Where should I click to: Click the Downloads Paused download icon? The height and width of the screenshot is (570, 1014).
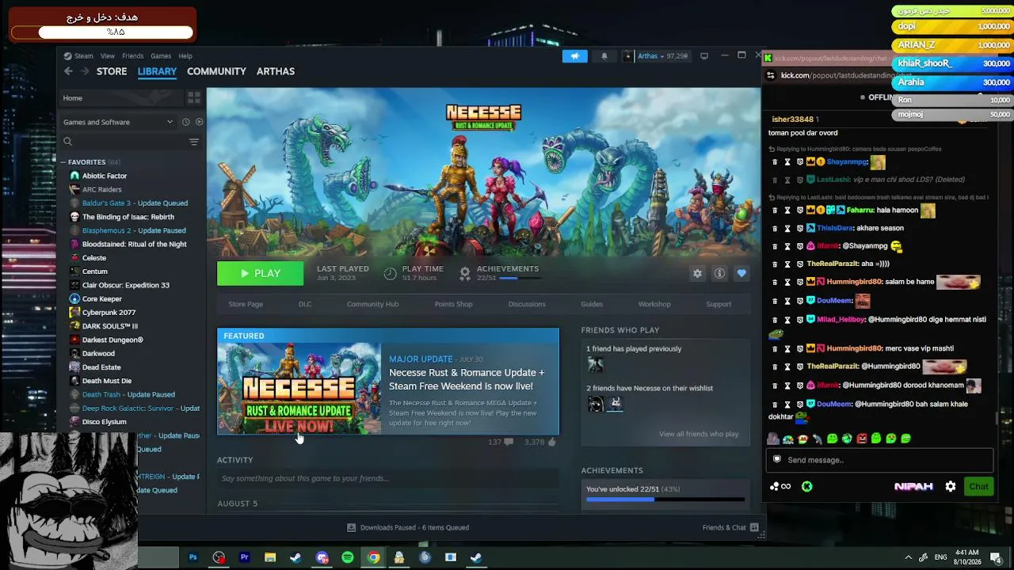(x=351, y=527)
